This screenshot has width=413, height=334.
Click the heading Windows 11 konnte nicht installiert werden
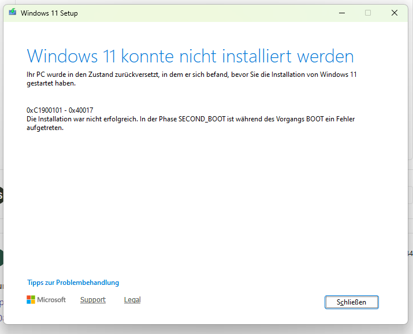[x=190, y=56]
